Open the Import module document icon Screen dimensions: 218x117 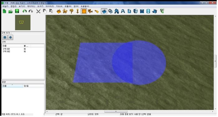click(x=129, y=11)
